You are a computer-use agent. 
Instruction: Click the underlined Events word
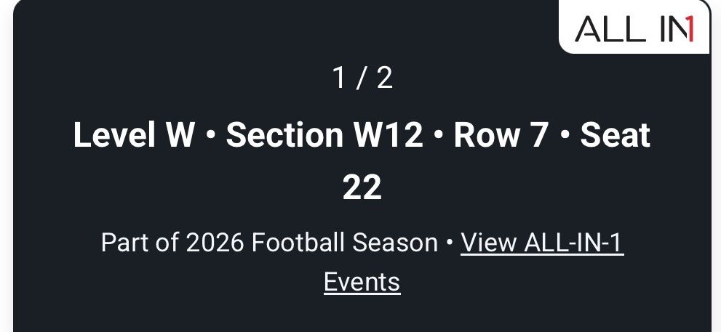(x=362, y=281)
